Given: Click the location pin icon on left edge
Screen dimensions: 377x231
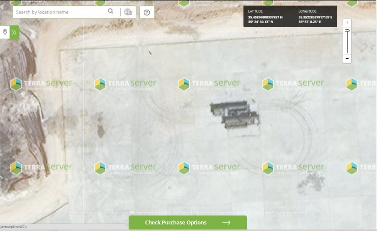Looking at the screenshot, I should pos(5,32).
